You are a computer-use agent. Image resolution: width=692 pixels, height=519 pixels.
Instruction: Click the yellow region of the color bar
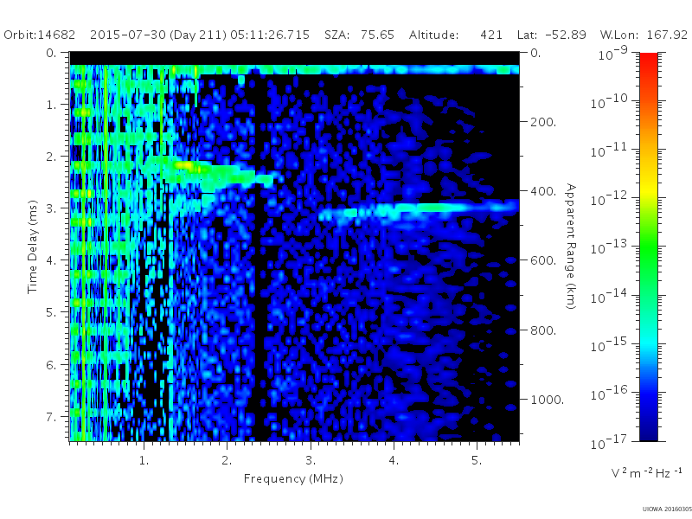pos(648,189)
